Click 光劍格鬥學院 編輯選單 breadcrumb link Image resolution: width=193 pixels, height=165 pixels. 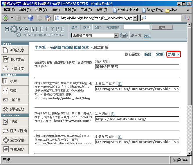(69, 48)
